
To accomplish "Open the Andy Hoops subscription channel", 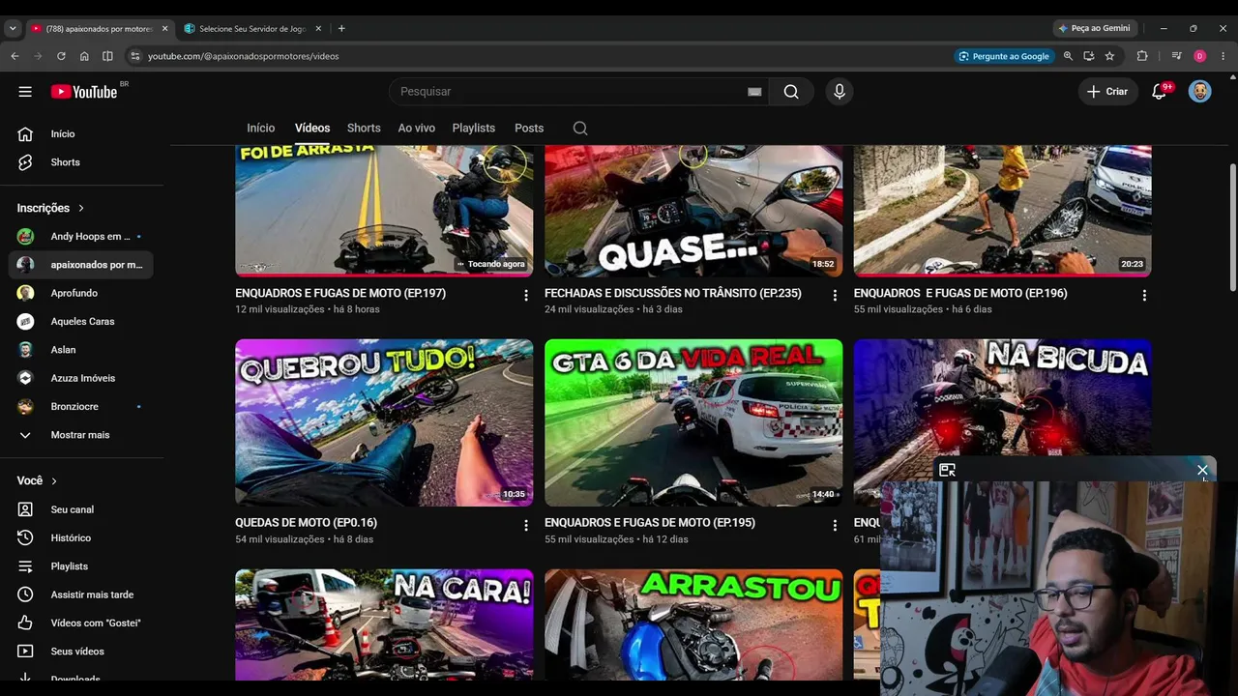I will pyautogui.click(x=82, y=237).
